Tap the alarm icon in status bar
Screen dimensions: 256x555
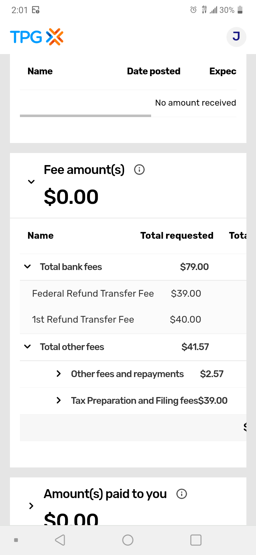pos(193,10)
